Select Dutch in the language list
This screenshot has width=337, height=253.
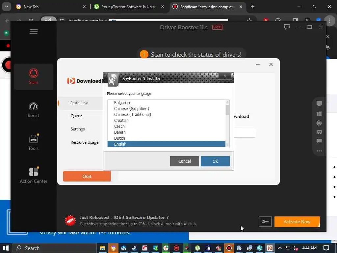tap(167, 138)
